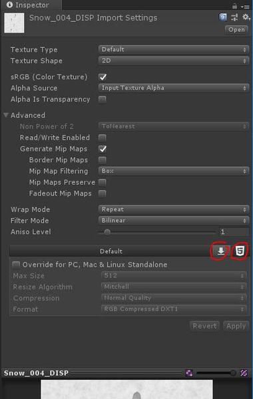253x399 pixels.
Task: Enable Border Mip Maps checkbox
Action: 103,160
